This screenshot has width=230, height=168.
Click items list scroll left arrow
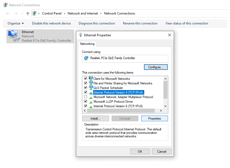85,110
